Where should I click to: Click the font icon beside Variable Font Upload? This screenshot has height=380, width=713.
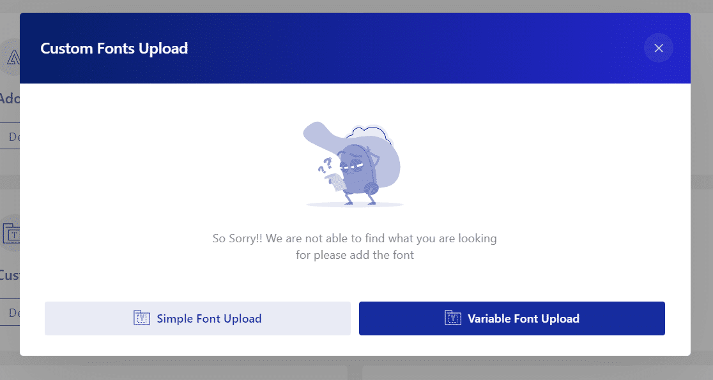coord(452,318)
